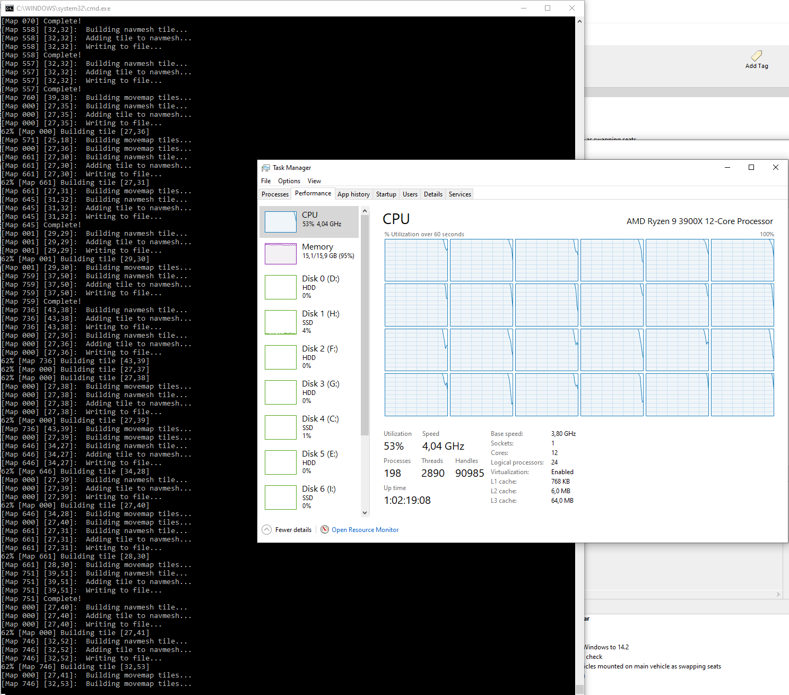Click the scroll-right arrow in background window
Viewport: 789px width, 695px height.
pyautogui.click(x=778, y=594)
